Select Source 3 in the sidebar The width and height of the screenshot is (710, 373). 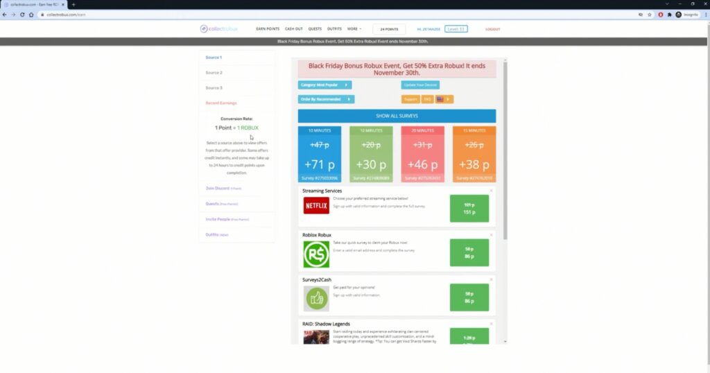214,88
